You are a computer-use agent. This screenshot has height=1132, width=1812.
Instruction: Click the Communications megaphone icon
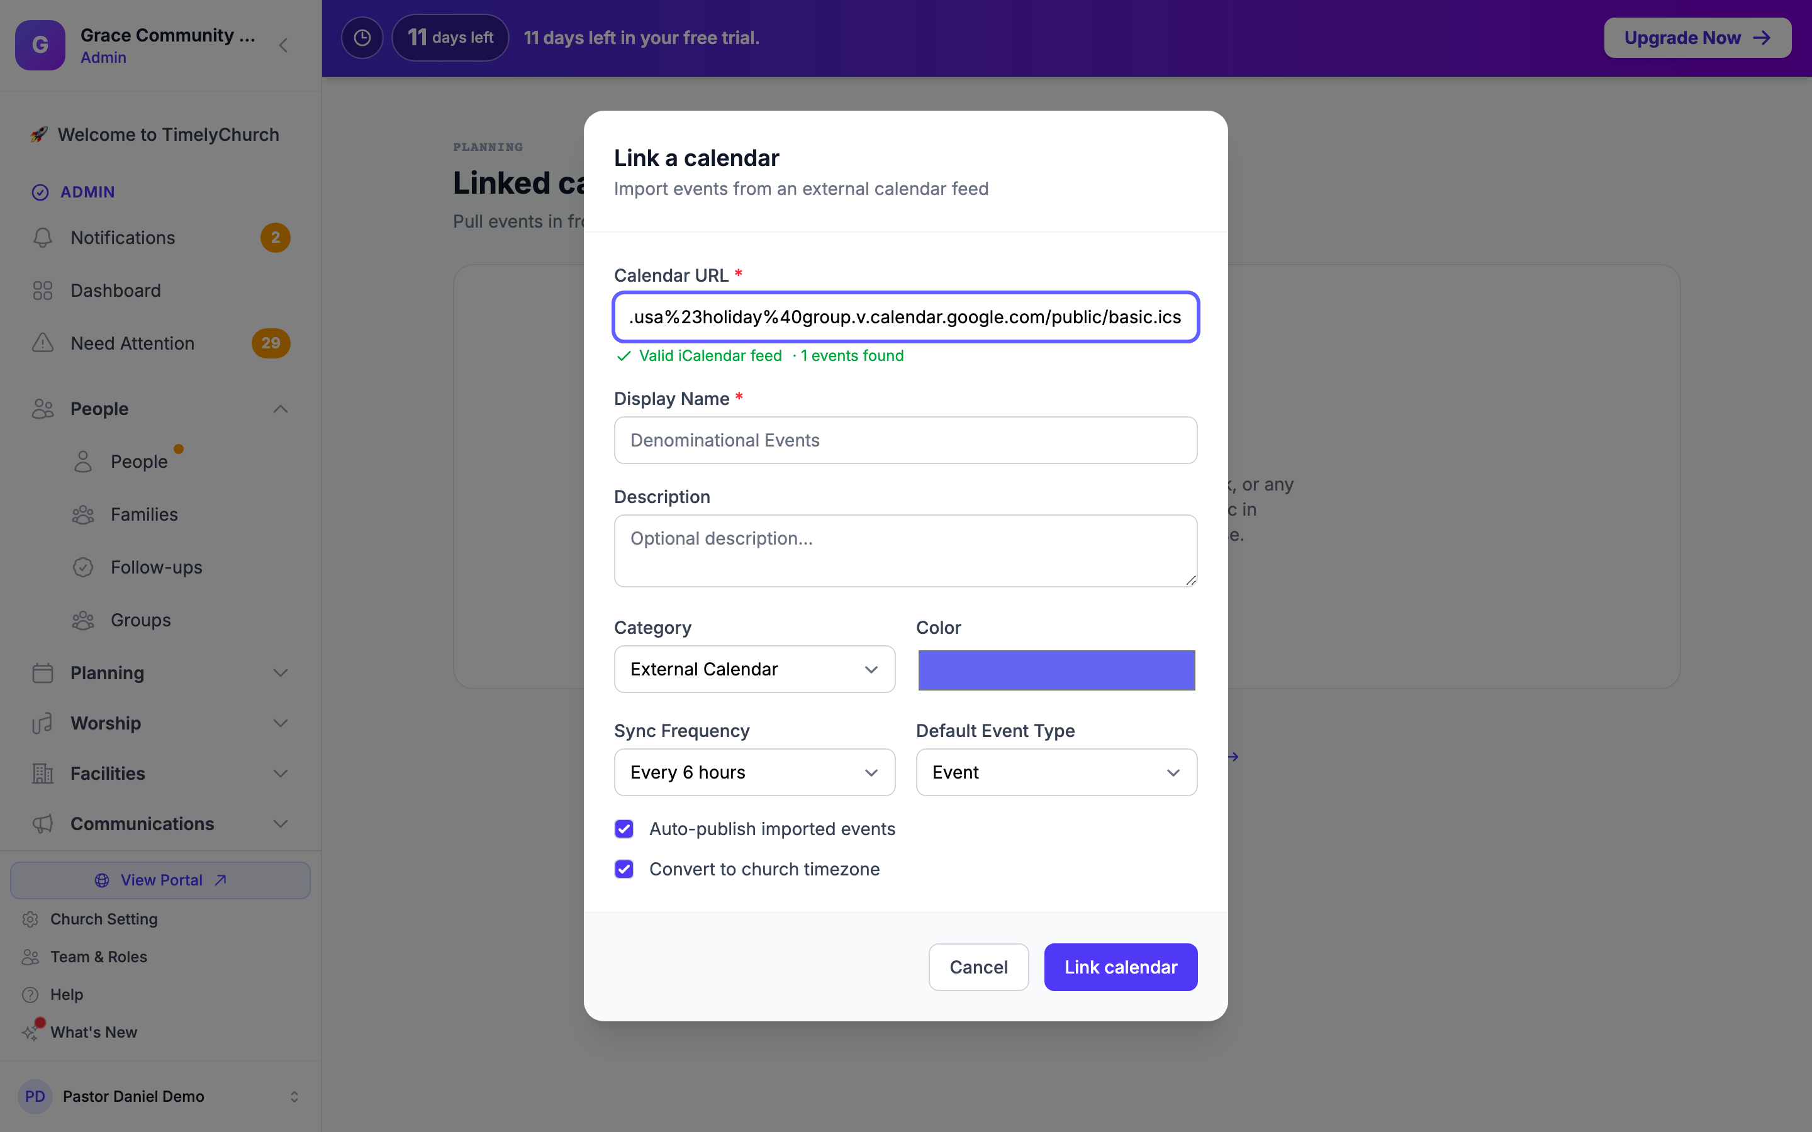[43, 824]
